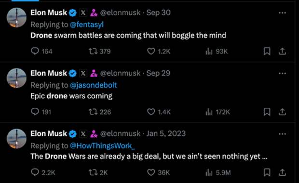
Task: Visit the @jasondebolt profile link
Action: 94,85
